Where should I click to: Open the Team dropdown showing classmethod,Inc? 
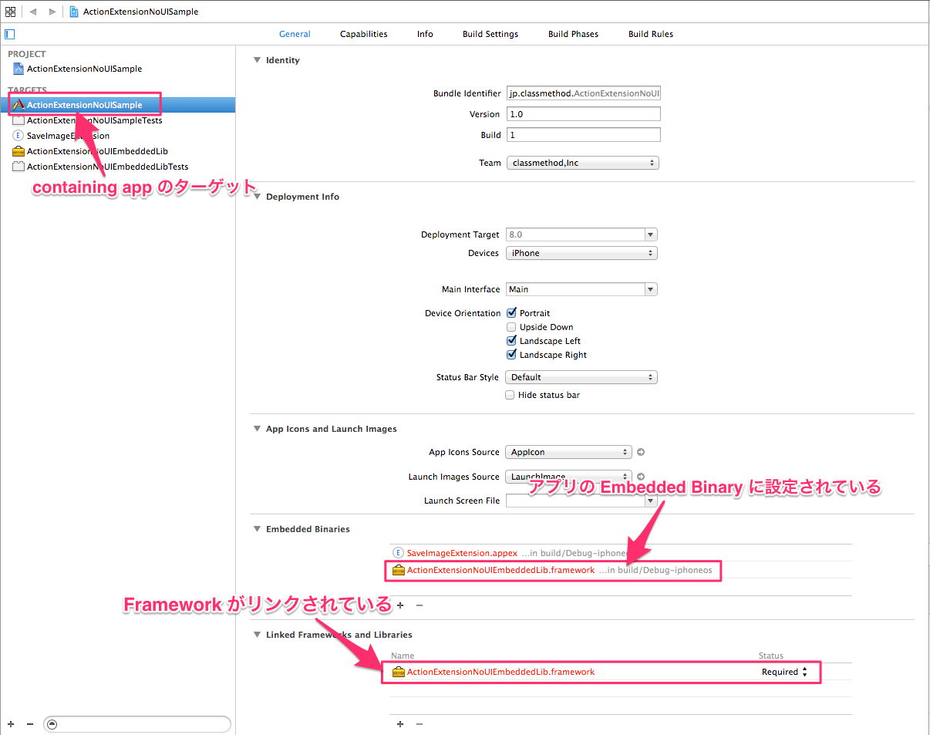coord(582,163)
